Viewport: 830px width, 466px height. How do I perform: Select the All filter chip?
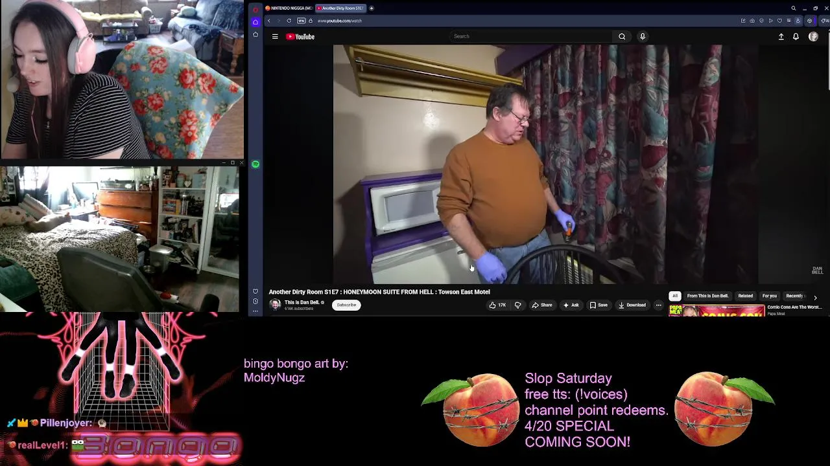tap(674, 296)
